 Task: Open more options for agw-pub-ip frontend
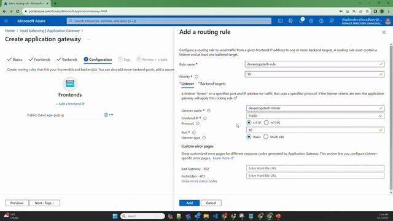pos(111,115)
